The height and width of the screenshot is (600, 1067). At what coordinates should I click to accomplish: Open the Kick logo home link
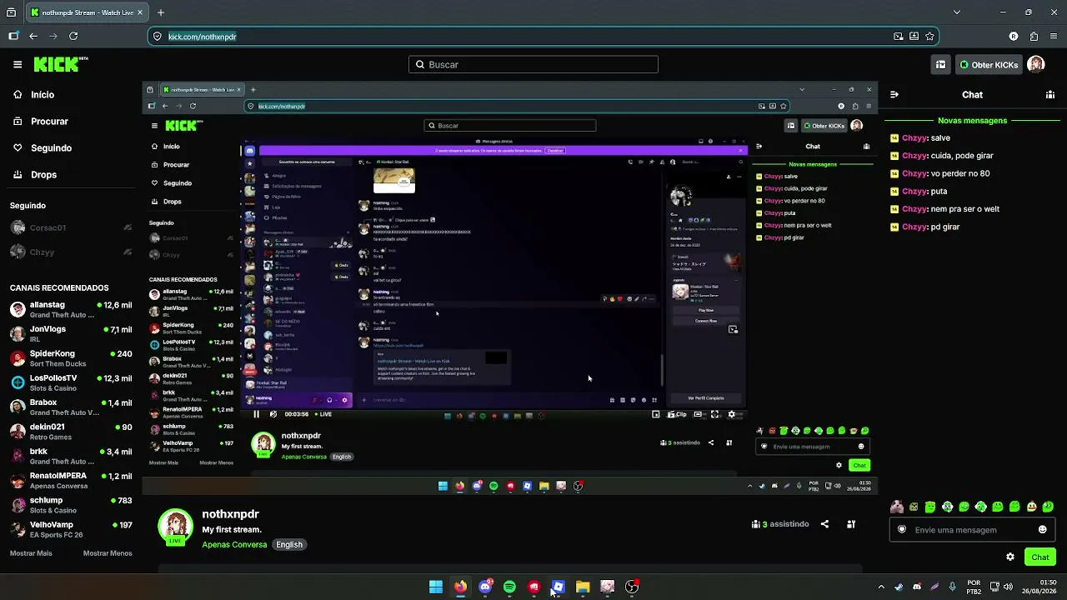[x=60, y=64]
